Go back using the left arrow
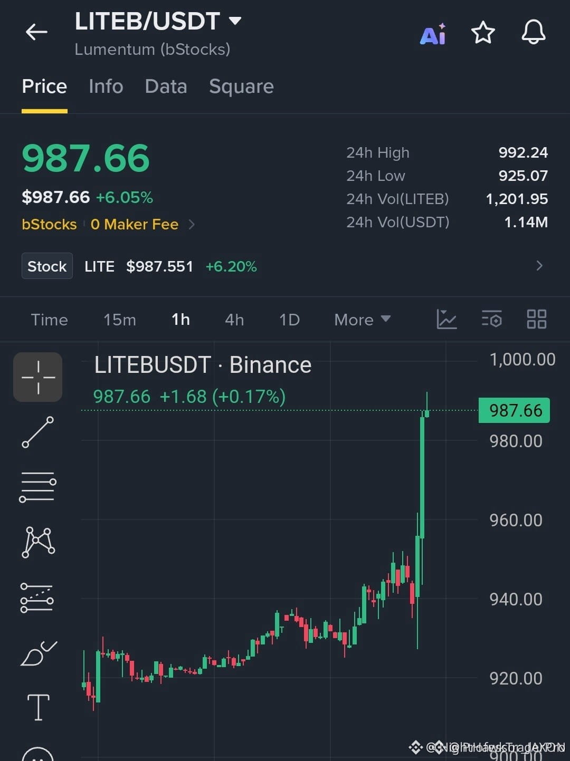The image size is (570, 761). click(x=36, y=32)
